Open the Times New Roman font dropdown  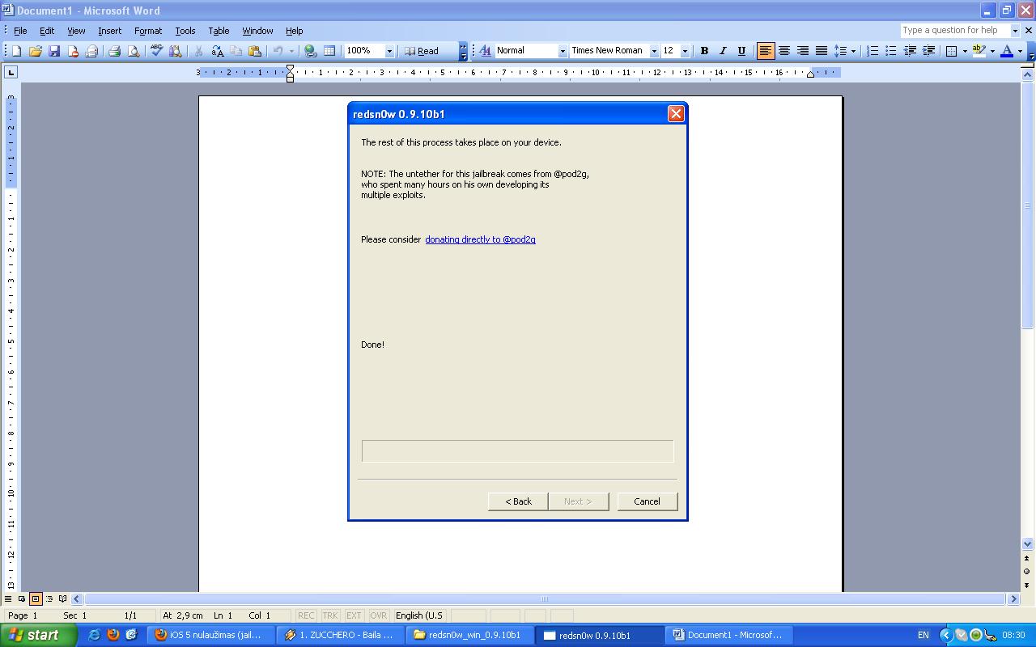654,51
